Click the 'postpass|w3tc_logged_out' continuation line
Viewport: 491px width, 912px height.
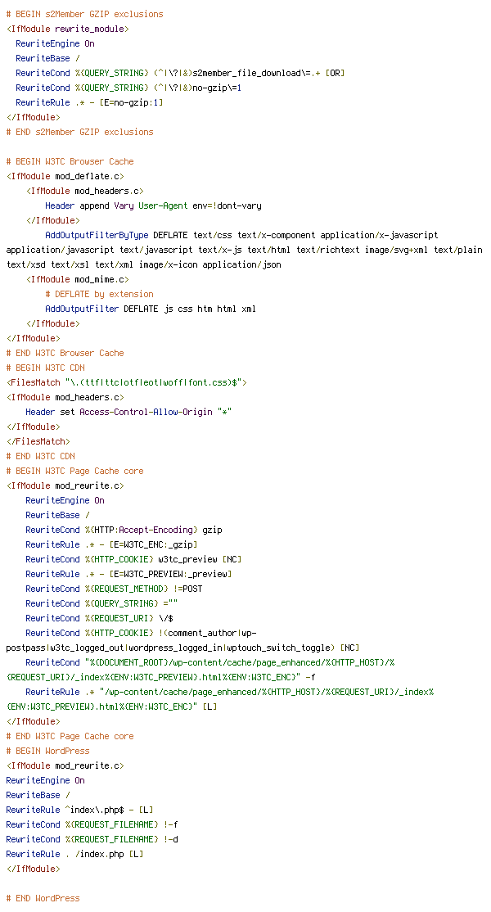coord(183,648)
